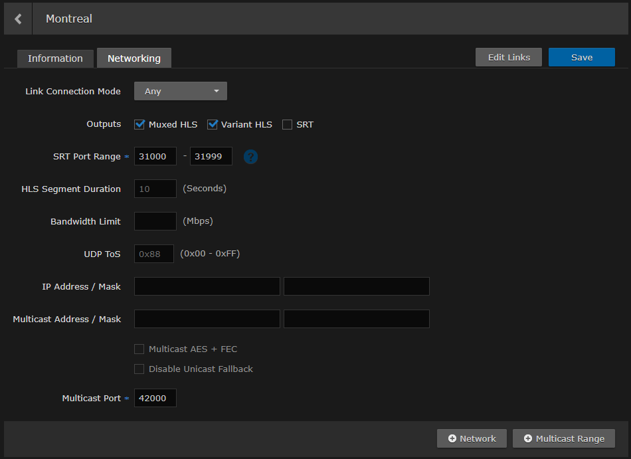Enable the SRT output checkbox
Image resolution: width=631 pixels, height=459 pixels.
pos(287,124)
